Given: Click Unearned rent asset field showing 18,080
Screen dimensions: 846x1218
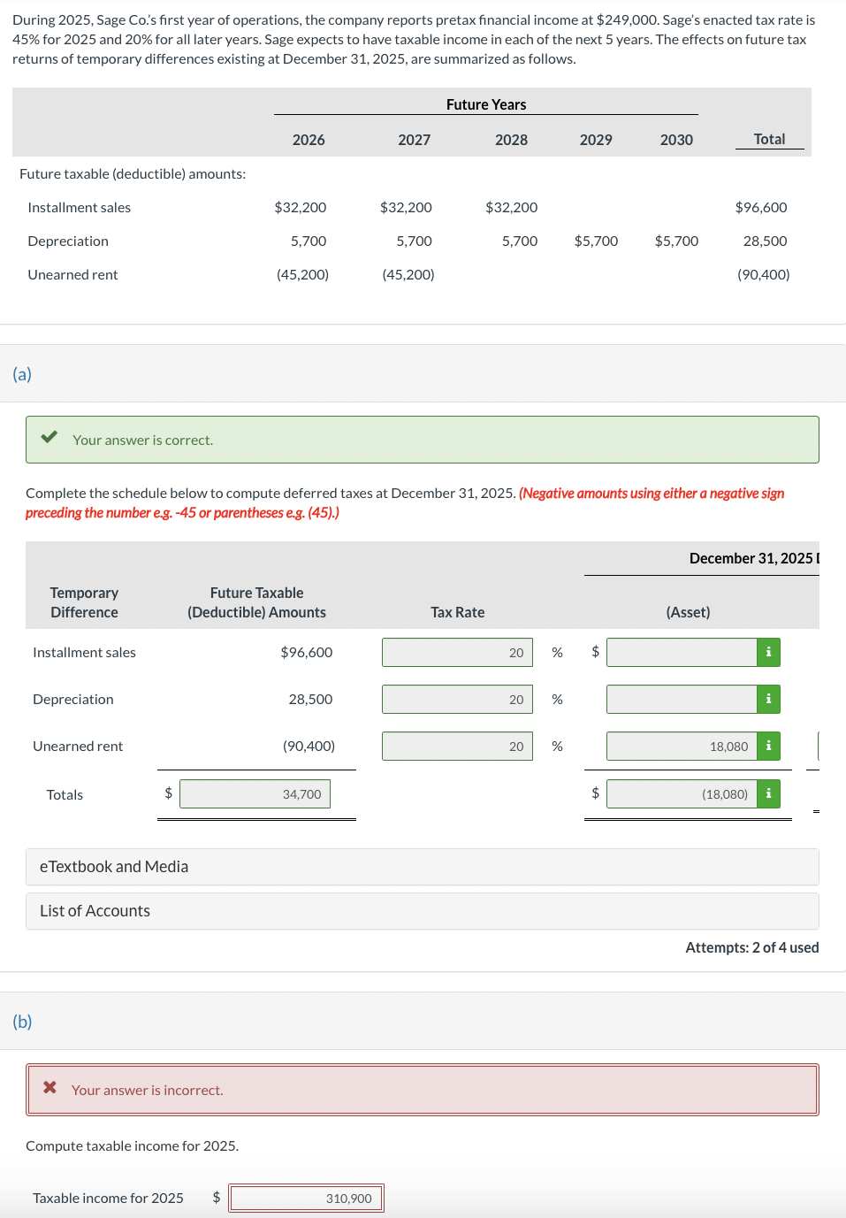Looking at the screenshot, I should [682, 747].
